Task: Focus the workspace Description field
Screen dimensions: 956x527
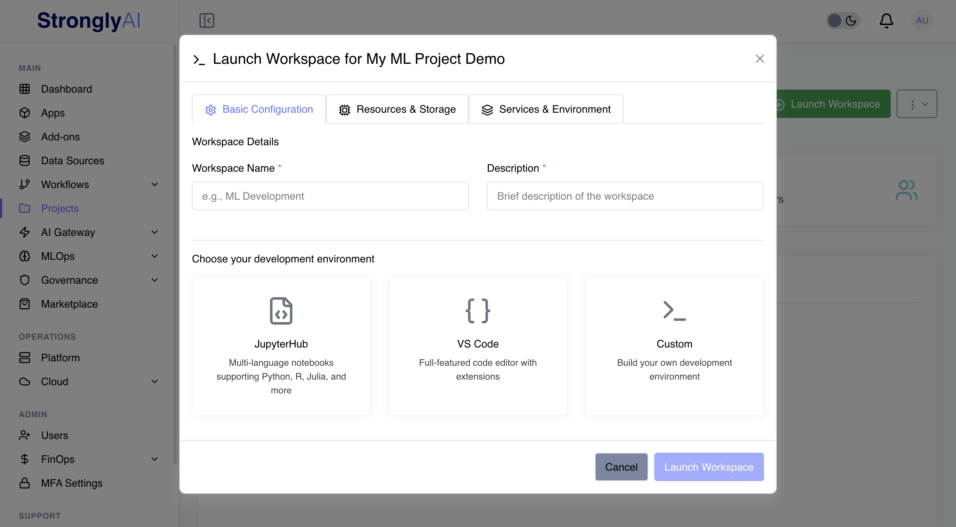Action: pos(624,196)
